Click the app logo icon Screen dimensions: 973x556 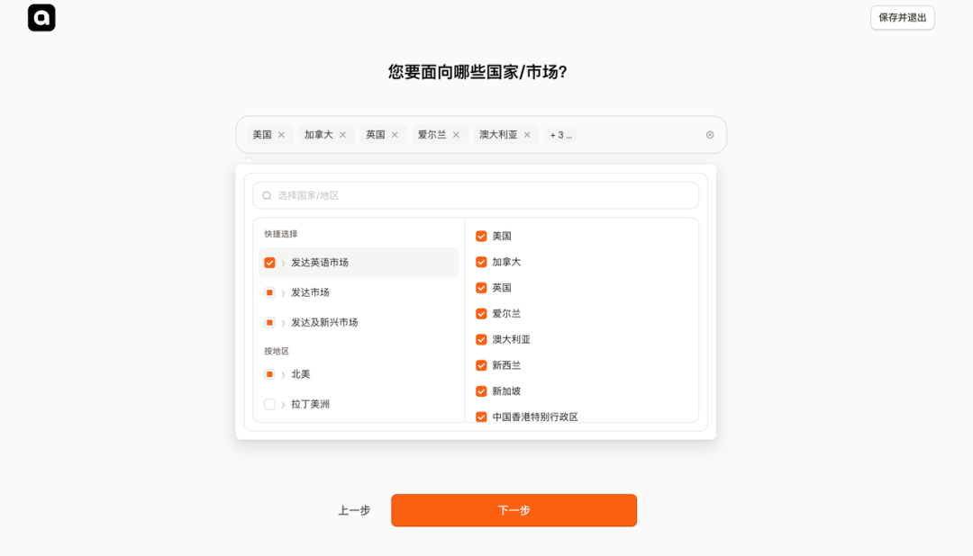(41, 17)
